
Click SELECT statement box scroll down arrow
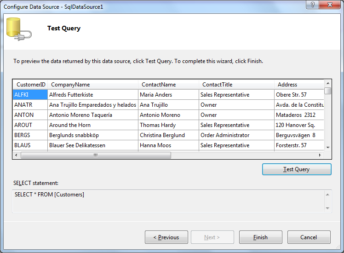[x=327, y=208]
